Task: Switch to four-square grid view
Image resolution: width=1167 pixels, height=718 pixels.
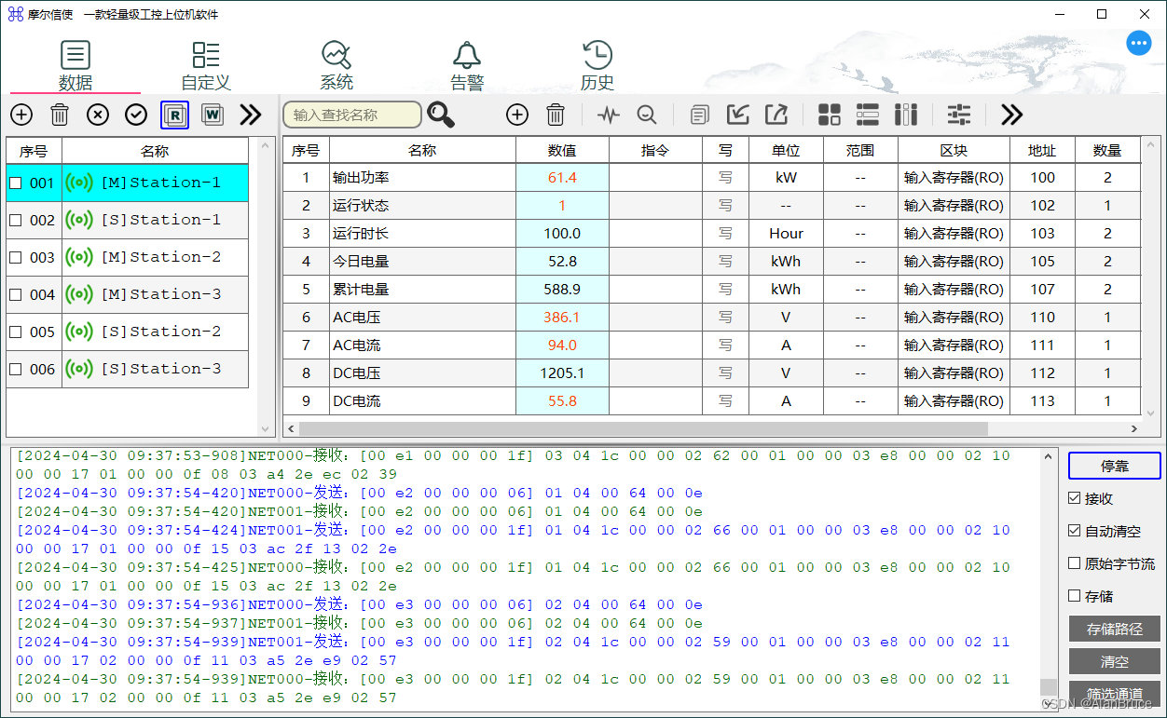Action: (x=829, y=115)
